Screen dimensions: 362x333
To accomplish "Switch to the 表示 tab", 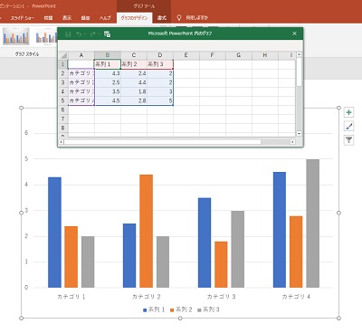I will 67,18.
